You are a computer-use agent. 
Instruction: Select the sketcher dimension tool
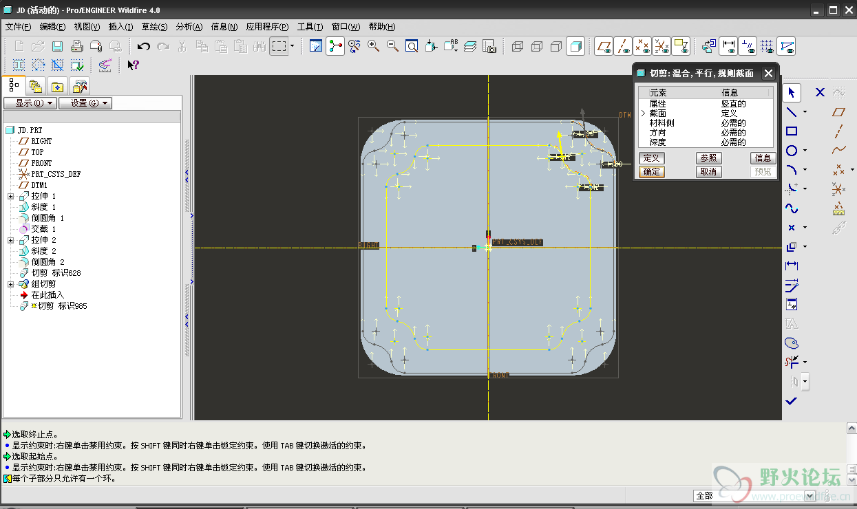(x=792, y=266)
